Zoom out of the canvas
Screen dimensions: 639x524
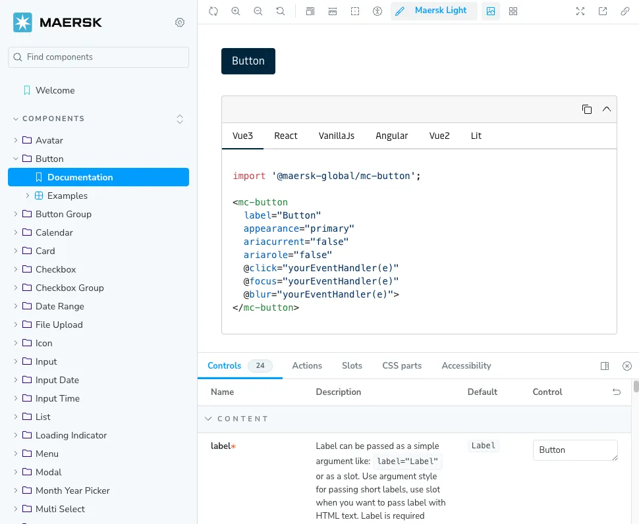(x=258, y=11)
